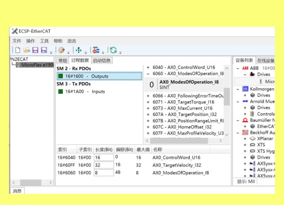Click the Save toolbar icon
This screenshot has height=205, width=284.
coord(35,50)
